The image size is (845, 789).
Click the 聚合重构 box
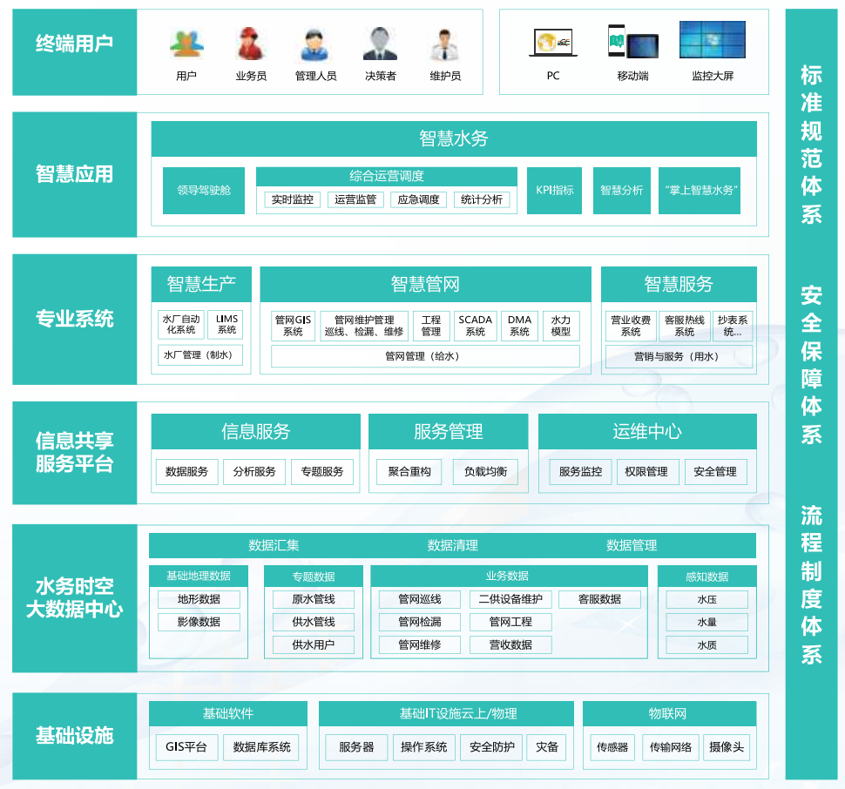pos(409,472)
